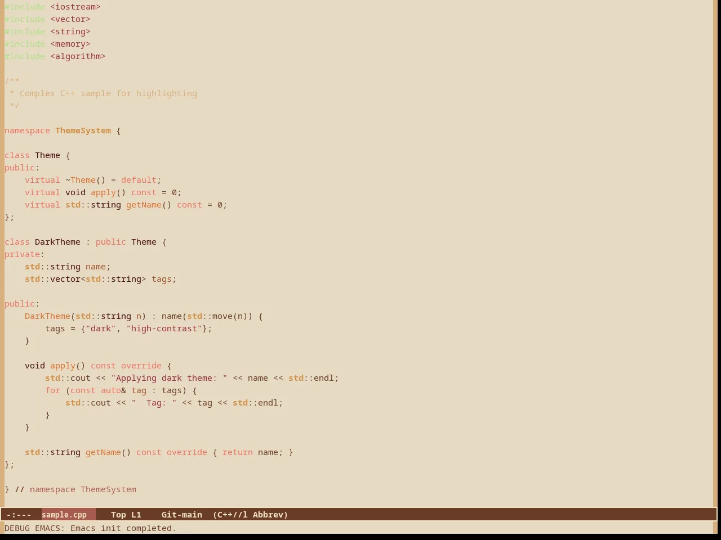Click on '<vector>' include header
This screenshot has width=721, height=540.
pyautogui.click(x=70, y=19)
